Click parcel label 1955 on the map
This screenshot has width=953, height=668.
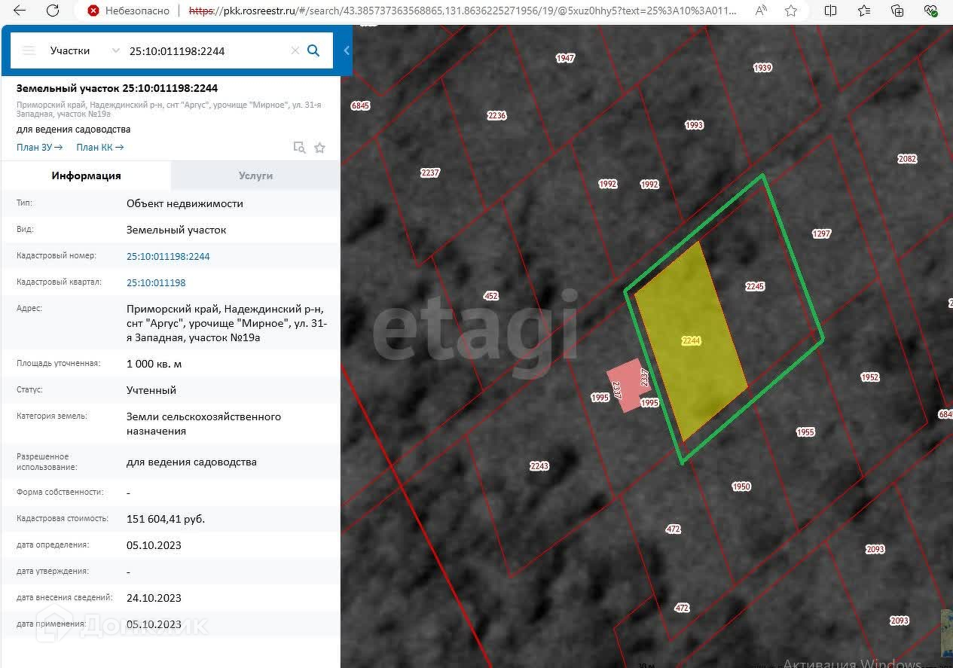[x=805, y=432]
